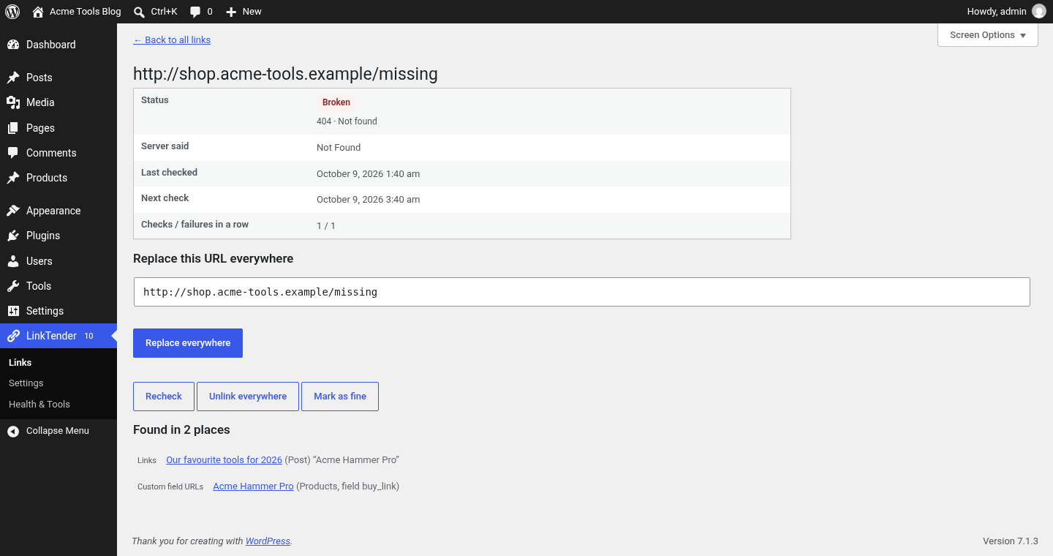The width and height of the screenshot is (1053, 556).
Task: Click the LinkTender chain link icon
Action: pyautogui.click(x=13, y=336)
